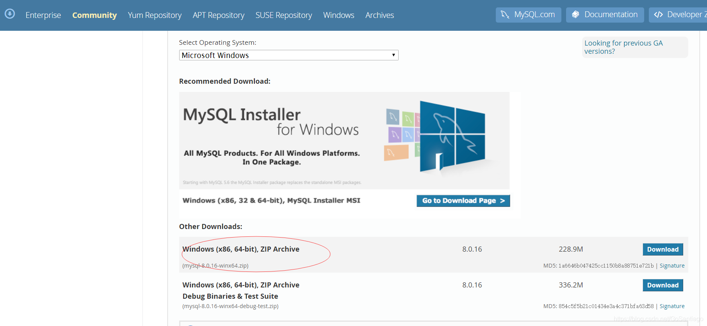Open the Documentation button
Viewport: 707px width, 326px height.
[x=605, y=15]
